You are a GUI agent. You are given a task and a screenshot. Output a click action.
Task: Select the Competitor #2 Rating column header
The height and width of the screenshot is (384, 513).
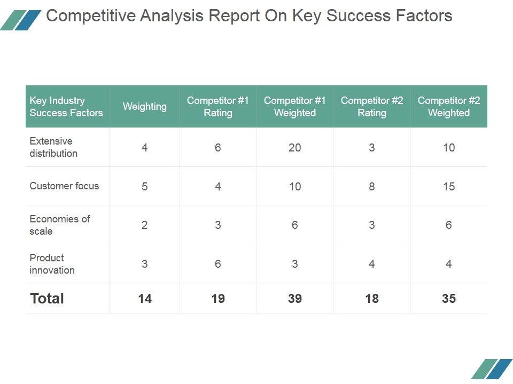(372, 107)
